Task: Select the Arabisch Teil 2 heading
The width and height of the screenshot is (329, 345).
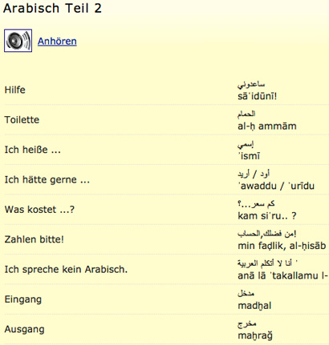Action: [x=52, y=8]
